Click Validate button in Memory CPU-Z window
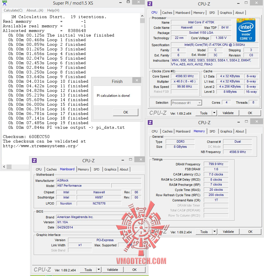Viewport: 264px width, 276px height. tap(229, 232)
